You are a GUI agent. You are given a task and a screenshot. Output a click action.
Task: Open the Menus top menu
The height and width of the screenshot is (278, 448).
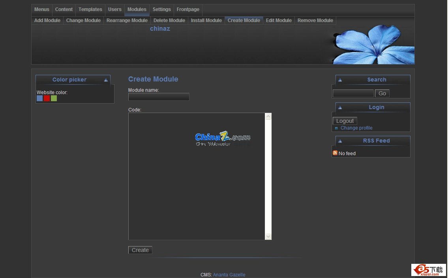click(42, 9)
